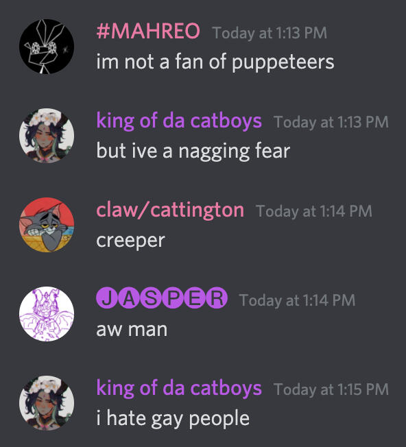406x447 pixels.
Task: Click the claw/cattington username
Action: pos(170,210)
